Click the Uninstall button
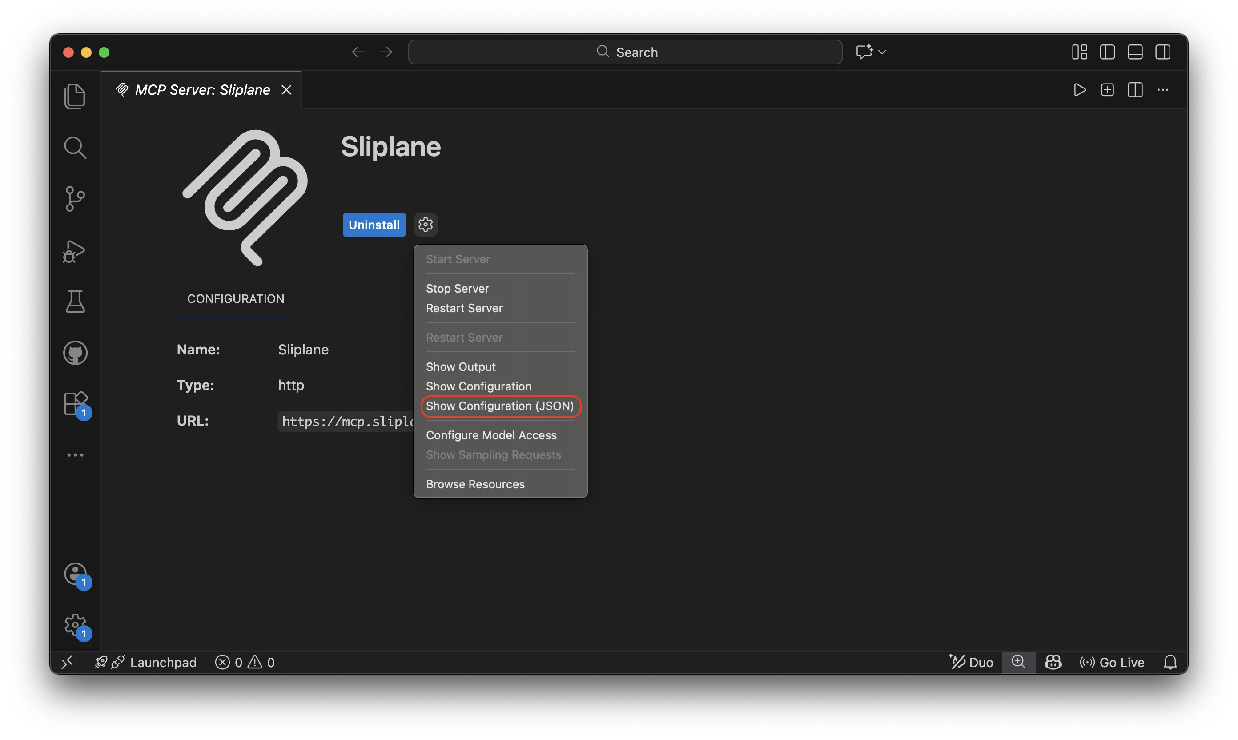This screenshot has height=740, width=1238. (374, 225)
